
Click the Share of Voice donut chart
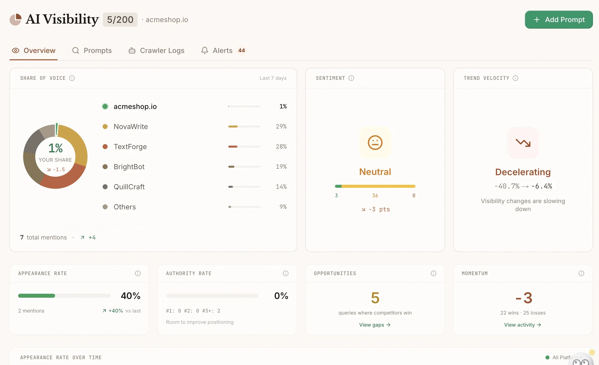click(x=55, y=156)
